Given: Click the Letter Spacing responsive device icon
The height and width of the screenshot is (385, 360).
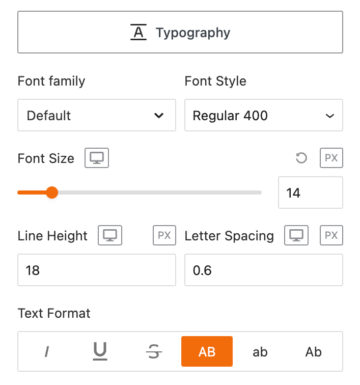Looking at the screenshot, I should click(296, 236).
